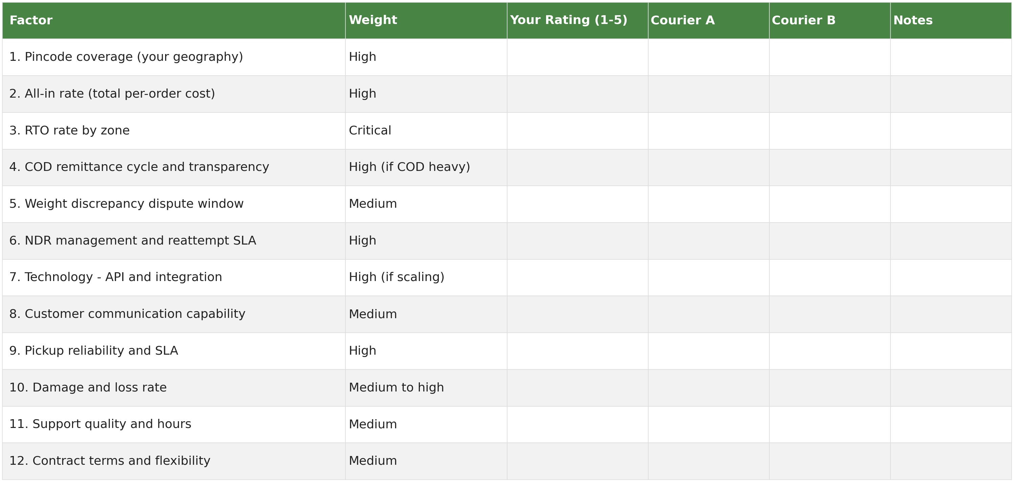Screen dimensions: 1014x482
Task: Click the Courier A column header
Action: click(708, 20)
